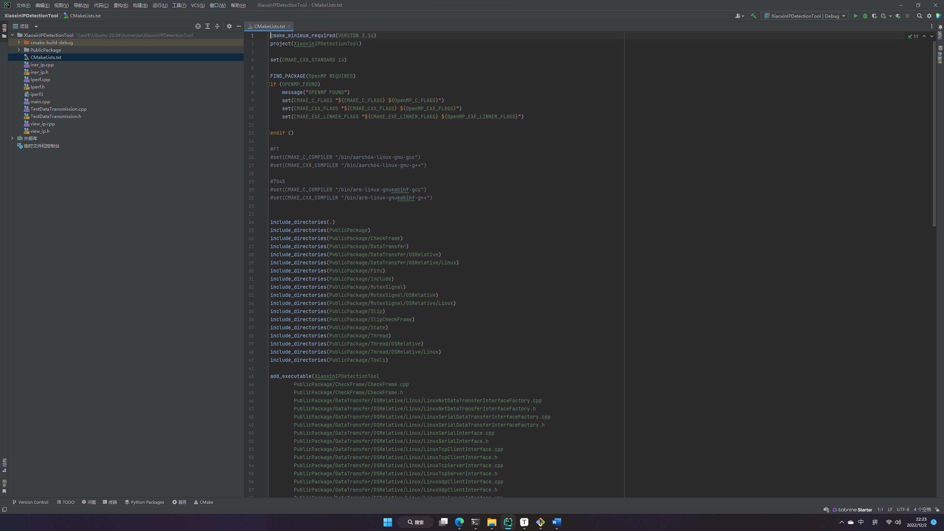The height and width of the screenshot is (531, 944).
Task: Expand the 外部库 external libraries node
Action: 12,138
